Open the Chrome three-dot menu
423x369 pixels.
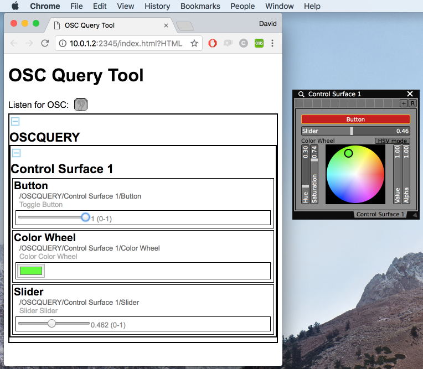tap(272, 43)
